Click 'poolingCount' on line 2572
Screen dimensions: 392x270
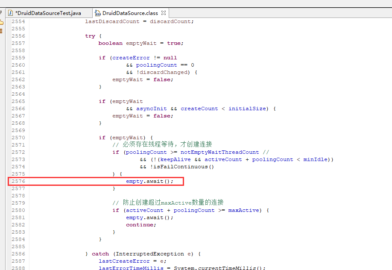(146, 152)
